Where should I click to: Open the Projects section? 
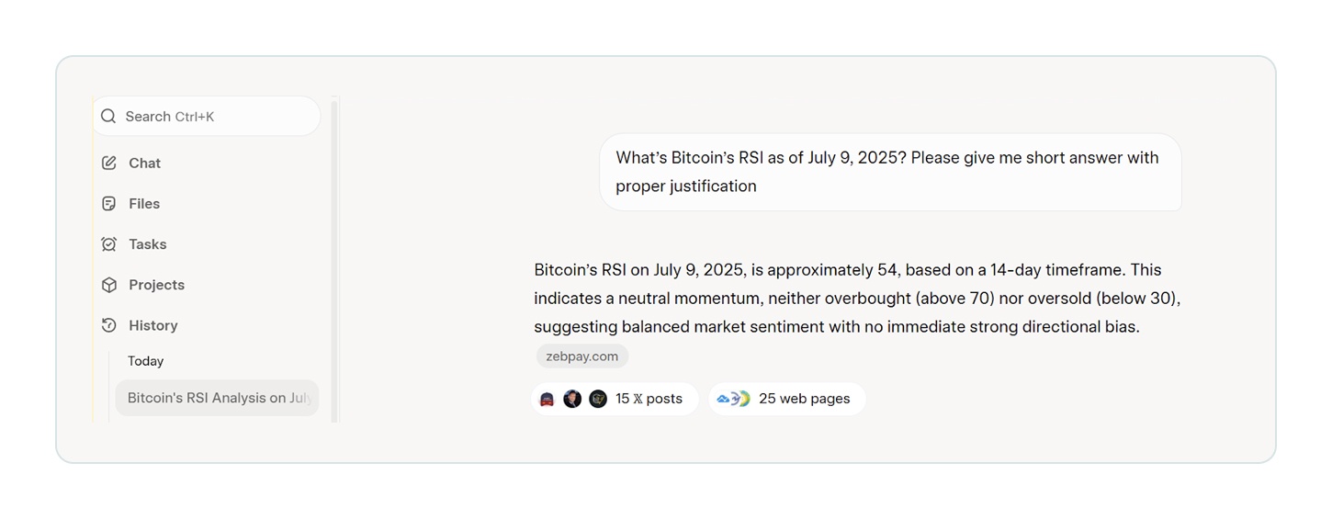[x=156, y=285]
